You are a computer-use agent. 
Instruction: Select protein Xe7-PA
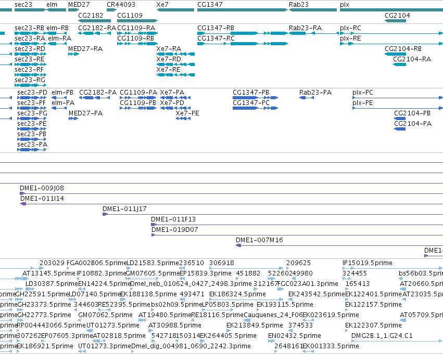[172, 93]
